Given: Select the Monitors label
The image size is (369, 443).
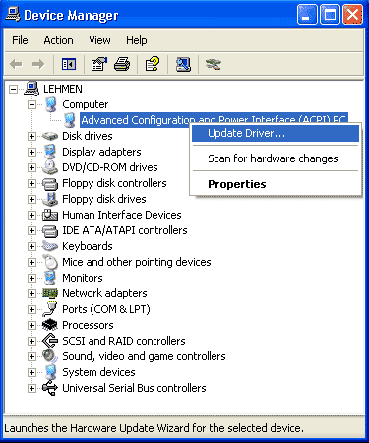Looking at the screenshot, I should [83, 278].
